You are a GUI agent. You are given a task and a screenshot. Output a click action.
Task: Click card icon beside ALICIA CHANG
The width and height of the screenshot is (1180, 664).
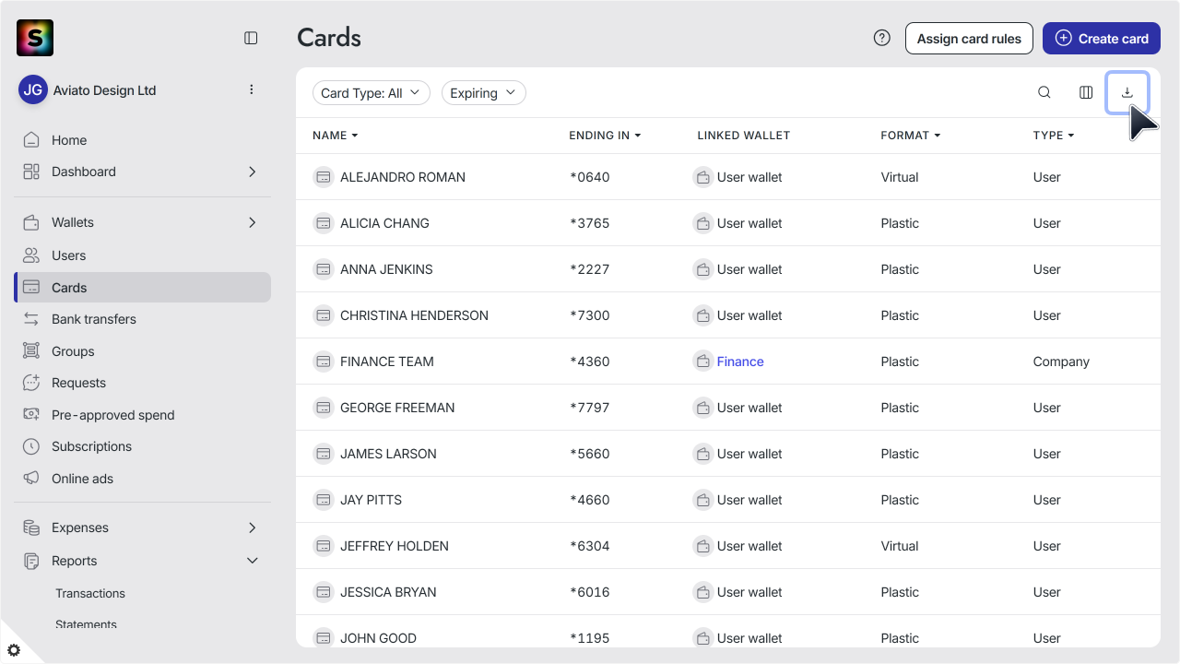(x=324, y=223)
